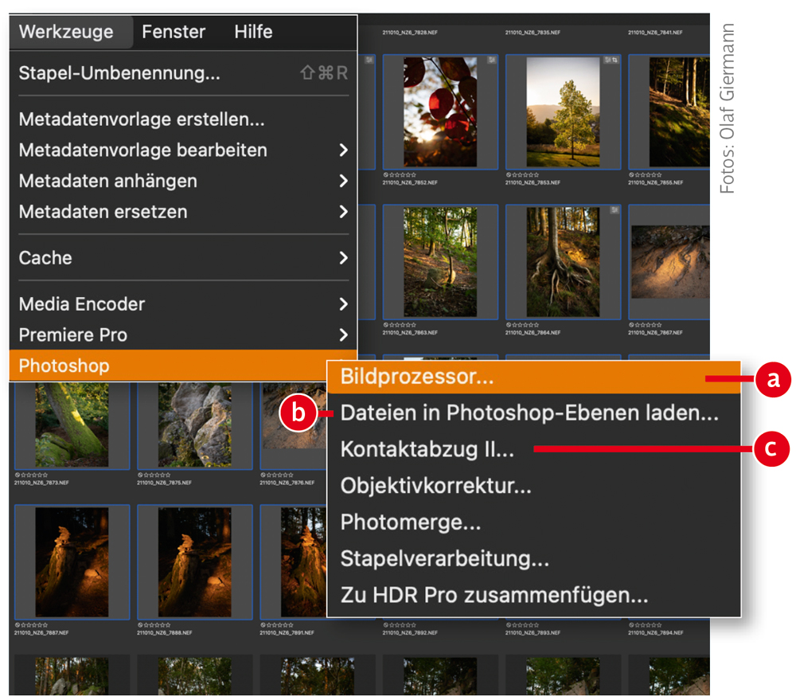
Task: Click the reject icon below 211010_NZ6_7892.NEF
Action: [386, 625]
